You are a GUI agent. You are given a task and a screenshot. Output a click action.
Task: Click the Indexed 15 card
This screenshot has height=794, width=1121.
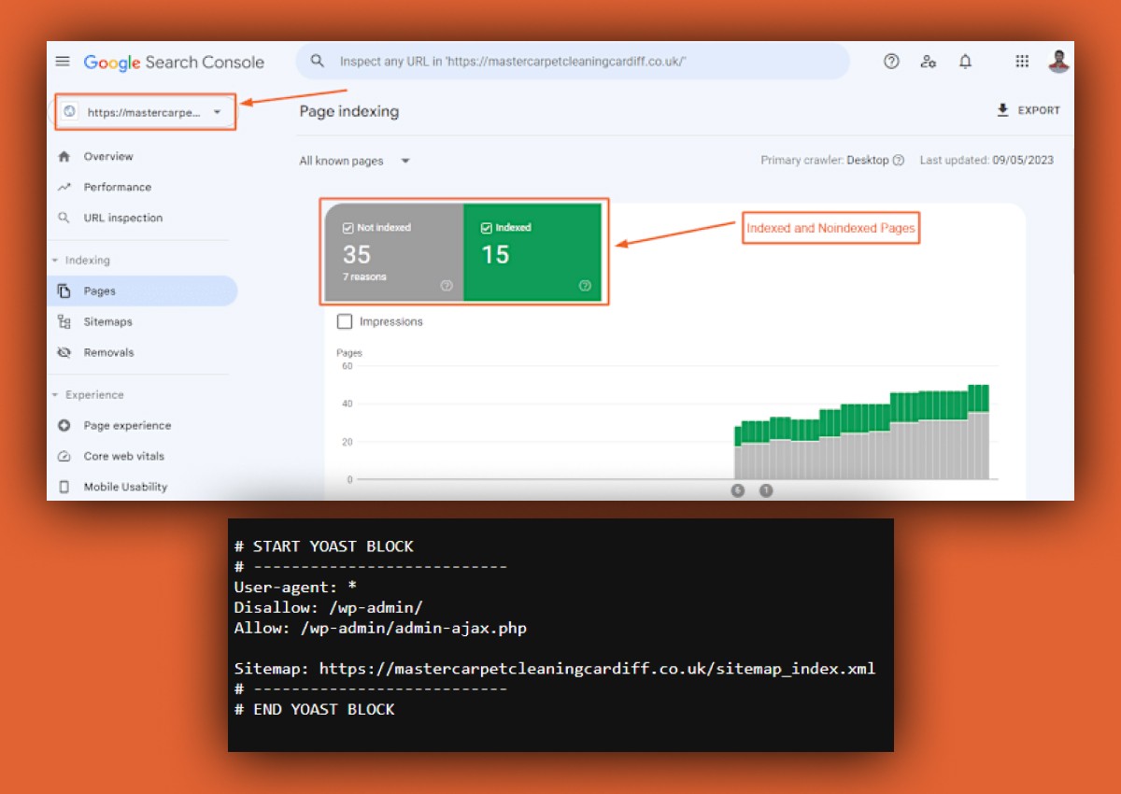click(532, 252)
